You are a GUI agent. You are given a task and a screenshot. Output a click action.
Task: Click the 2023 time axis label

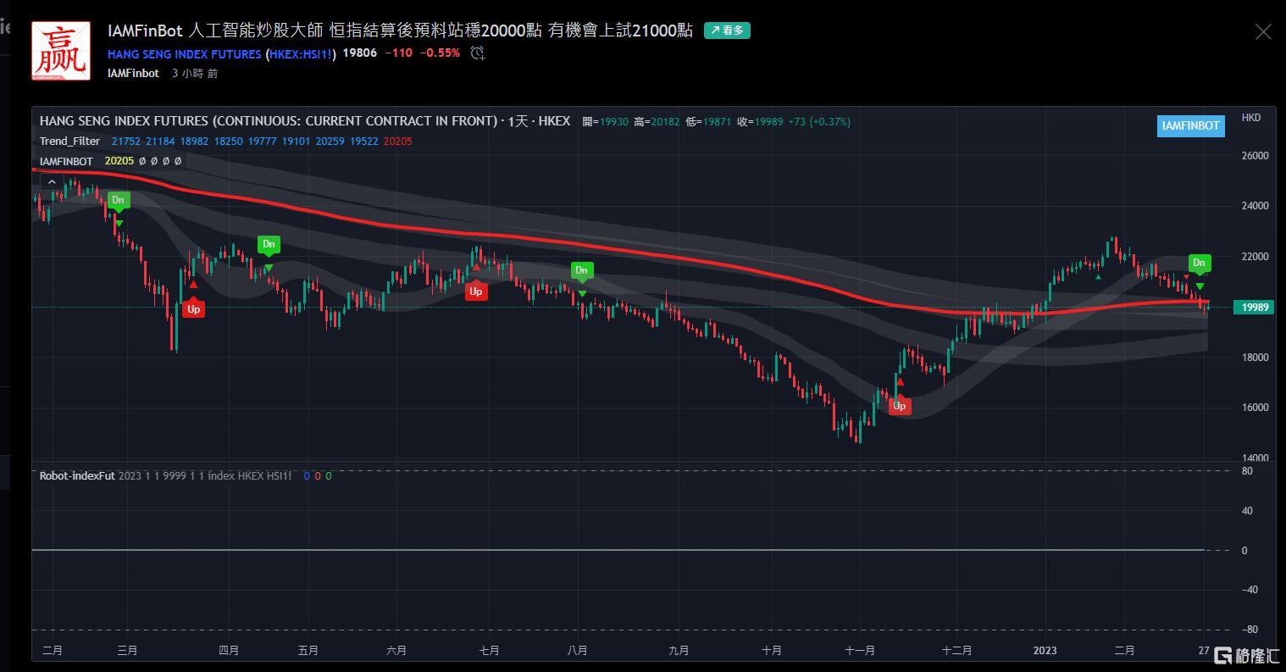click(1045, 651)
